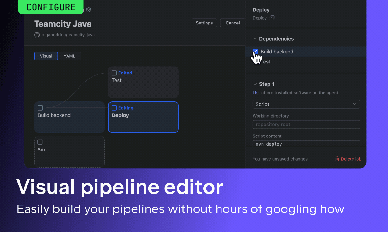Click the Deploy heading in side panel

click(261, 10)
